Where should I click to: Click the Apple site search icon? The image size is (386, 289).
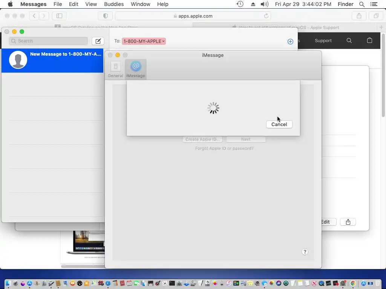click(x=349, y=41)
